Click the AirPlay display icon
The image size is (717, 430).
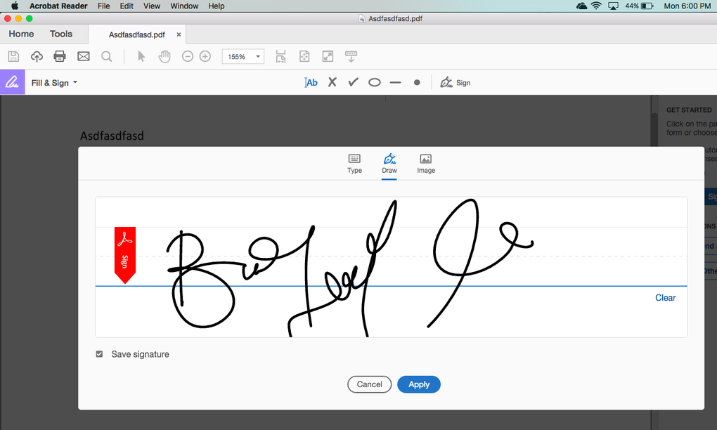point(613,6)
